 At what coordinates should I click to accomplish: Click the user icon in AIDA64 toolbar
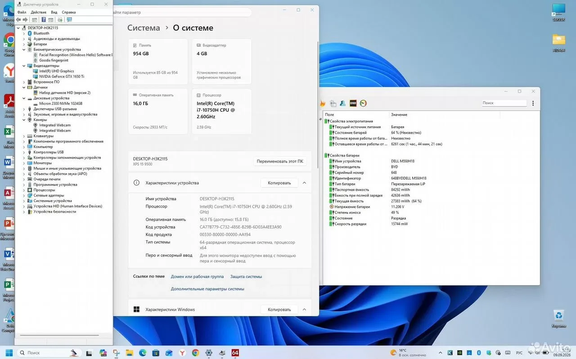pyautogui.click(x=343, y=103)
